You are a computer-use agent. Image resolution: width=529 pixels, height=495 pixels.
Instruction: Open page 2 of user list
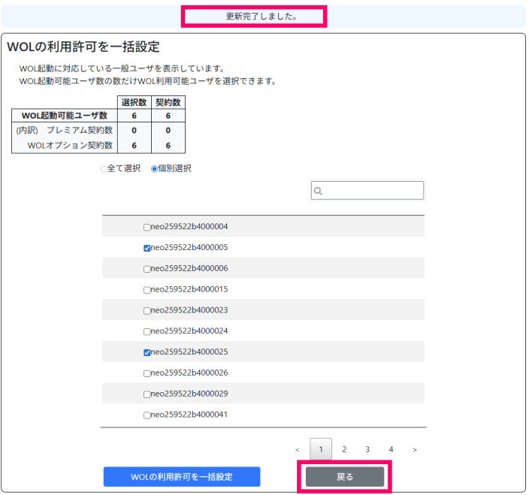click(x=344, y=449)
